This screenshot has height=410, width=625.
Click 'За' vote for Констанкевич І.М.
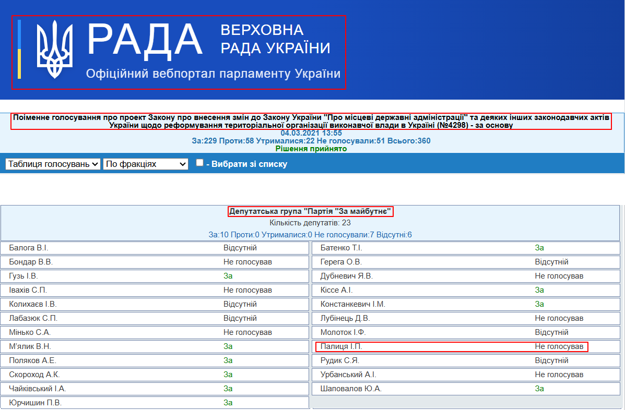click(539, 304)
